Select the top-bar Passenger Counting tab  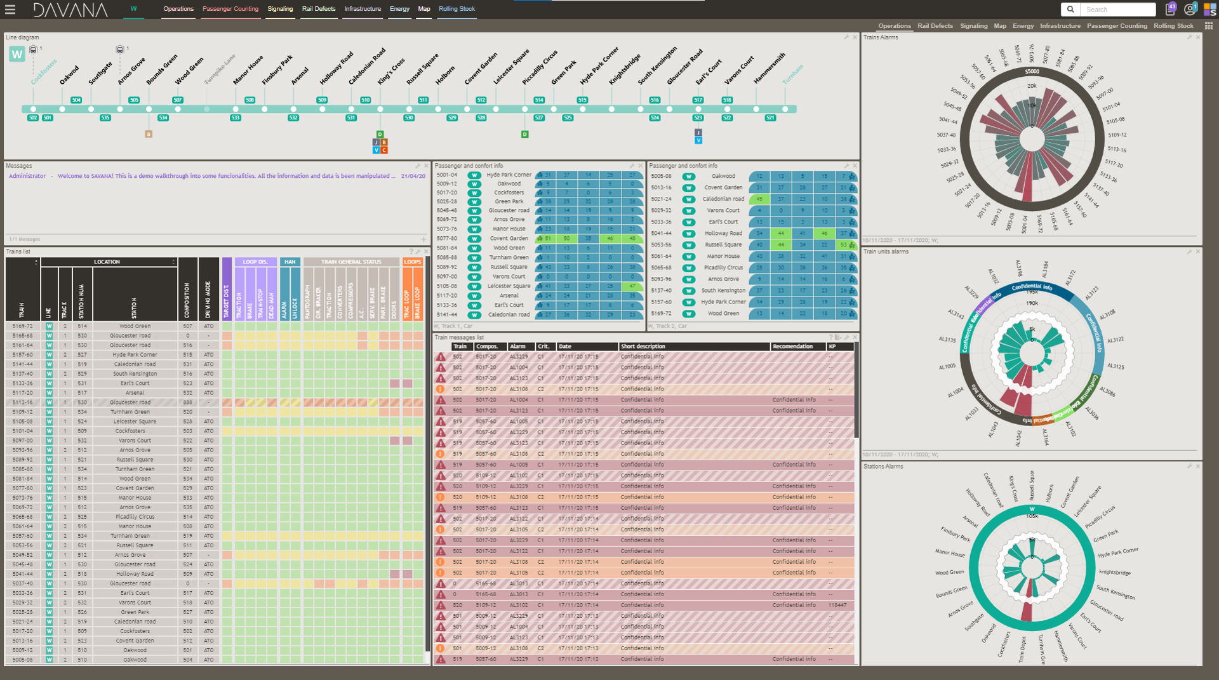[x=230, y=9]
